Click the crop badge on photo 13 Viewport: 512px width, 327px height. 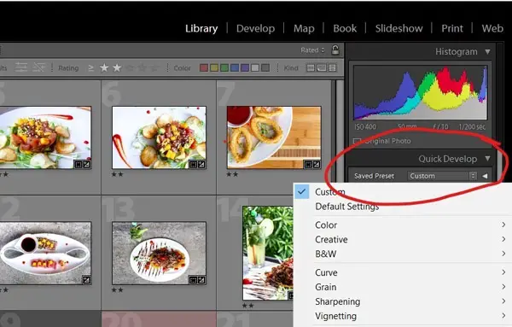[193, 280]
